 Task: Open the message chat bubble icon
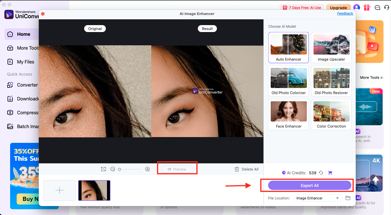click(377, 8)
